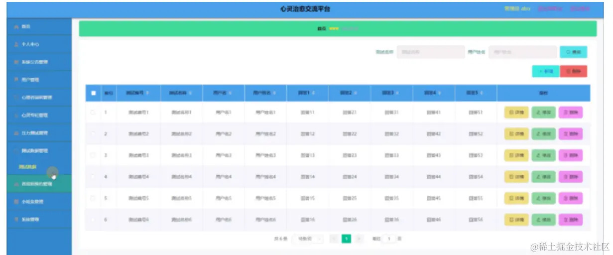Click green 修改 edit button in row 6
Image resolution: width=613 pixels, height=255 pixels.
pyautogui.click(x=544, y=220)
